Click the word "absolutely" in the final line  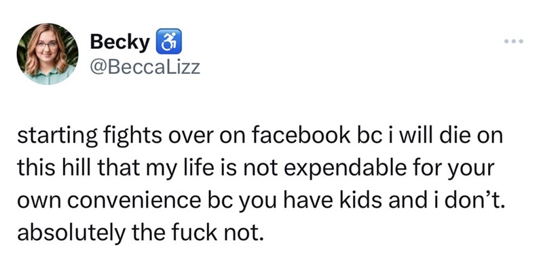[71, 233]
